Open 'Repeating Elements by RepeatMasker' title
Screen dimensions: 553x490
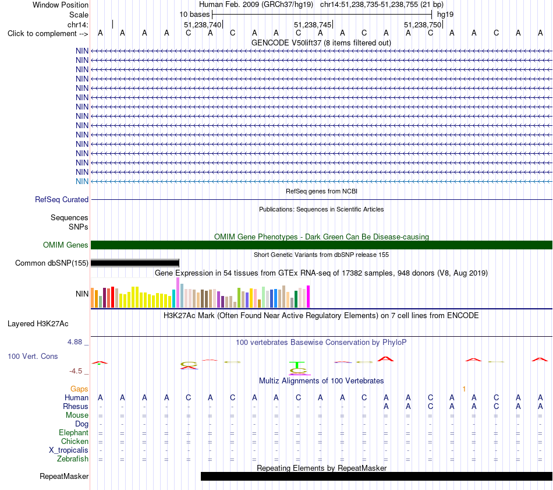tap(321, 468)
